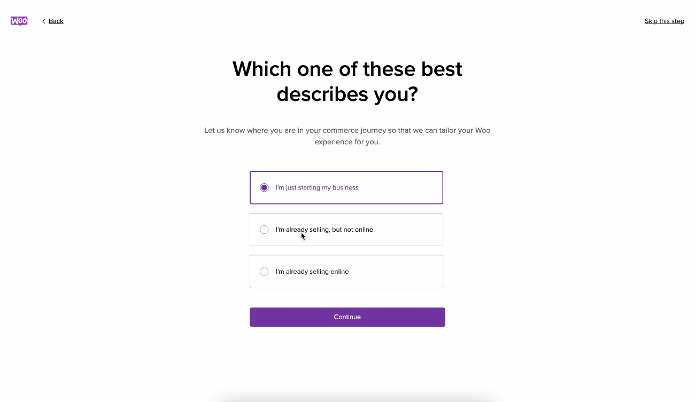Select the "I'm just starting my business" radio button

click(x=264, y=187)
